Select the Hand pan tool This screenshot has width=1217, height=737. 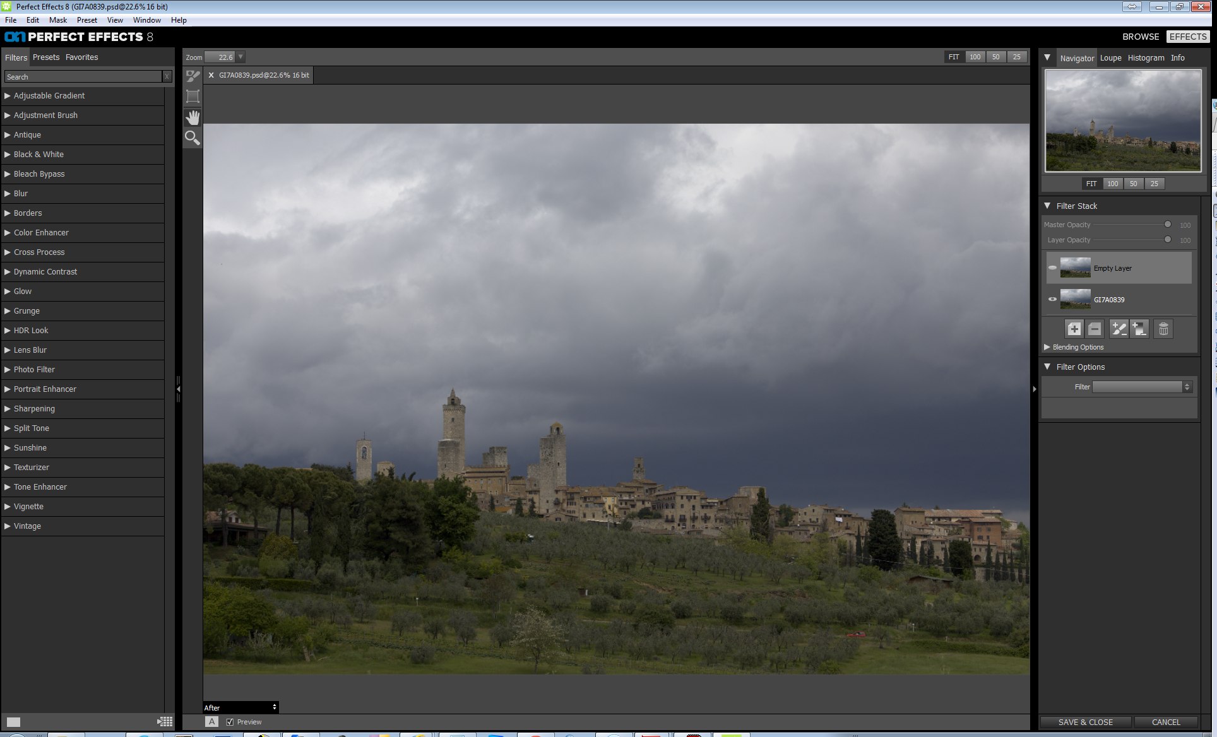tap(193, 117)
